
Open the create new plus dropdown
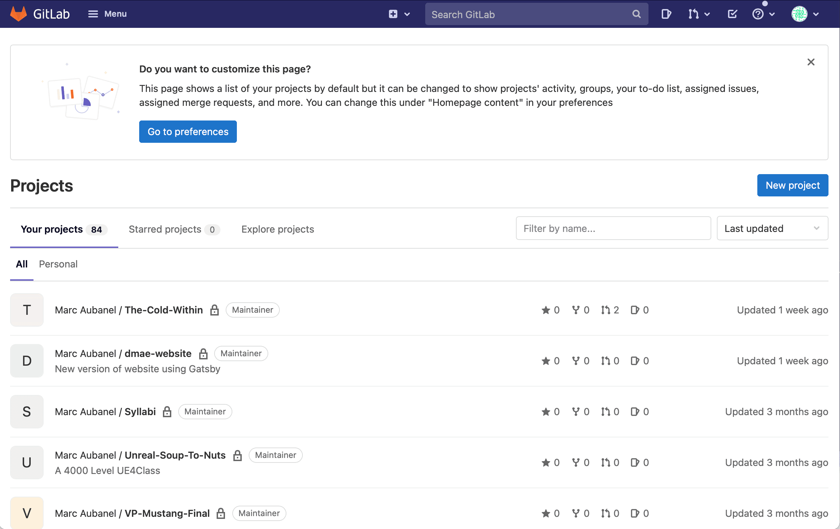click(x=399, y=14)
